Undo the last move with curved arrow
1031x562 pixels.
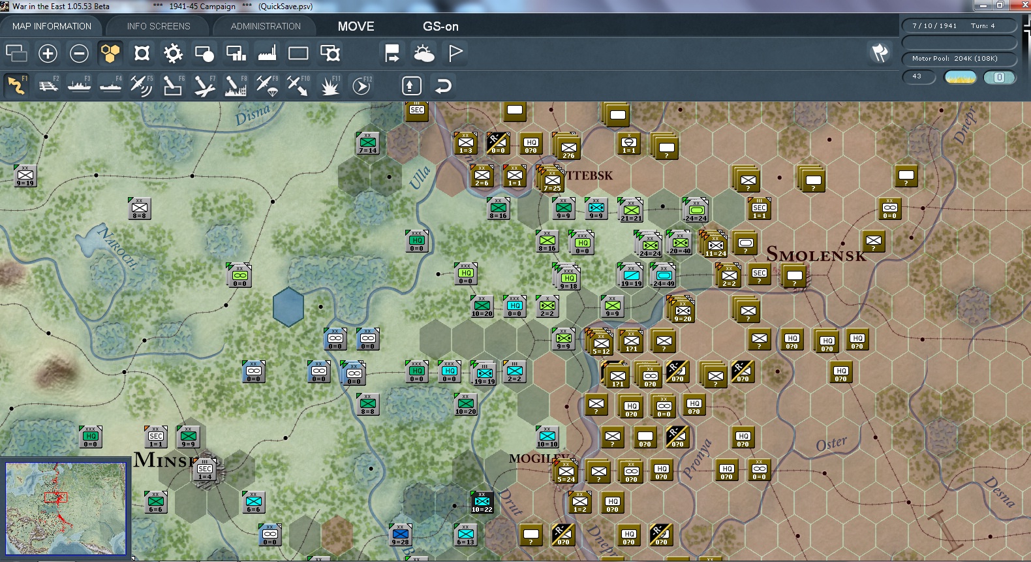click(x=443, y=86)
